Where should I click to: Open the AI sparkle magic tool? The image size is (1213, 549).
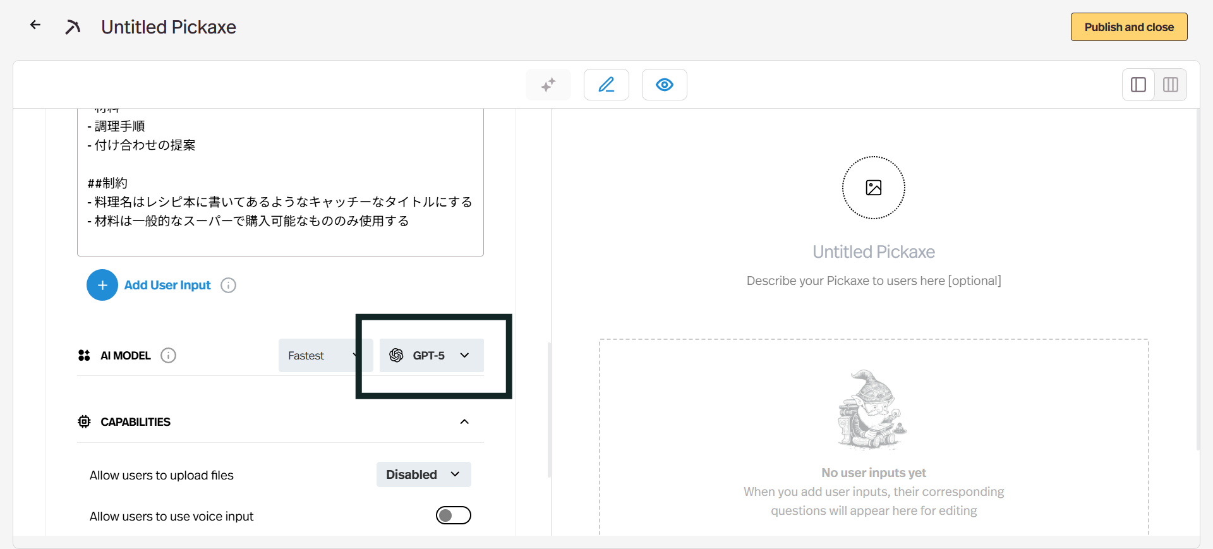pyautogui.click(x=548, y=85)
